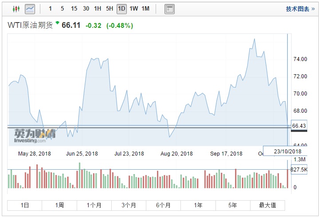This screenshot has width=321, height=217.
Task: Click the 74.00 price axis label
Action: click(300, 59)
